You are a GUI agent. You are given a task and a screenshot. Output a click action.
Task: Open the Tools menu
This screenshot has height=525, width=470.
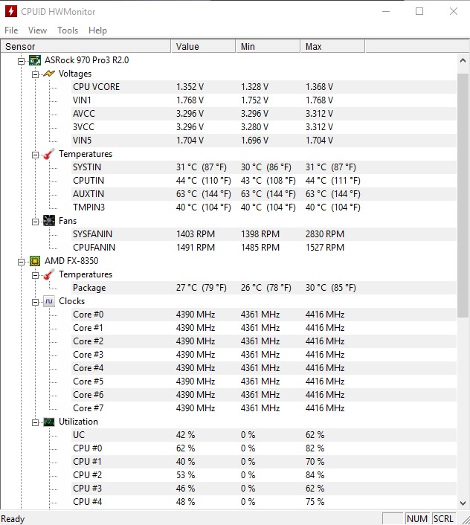pyautogui.click(x=68, y=30)
